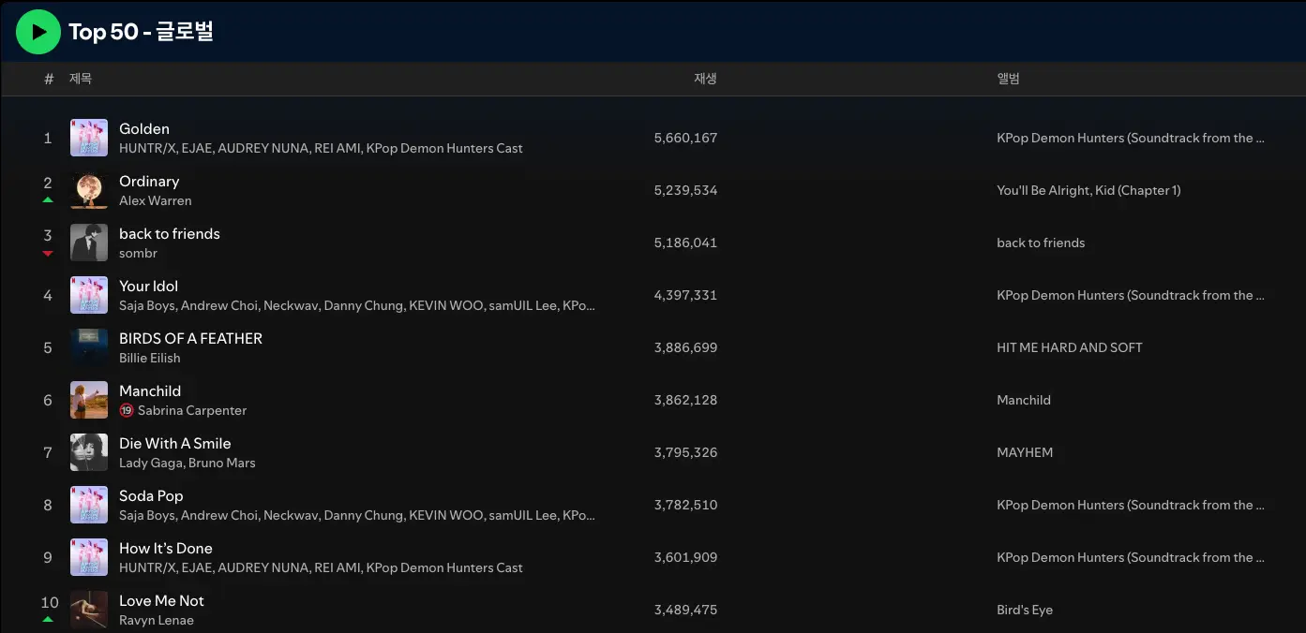Open KPop Demon Hunters album in Golden row
Screen dimensions: 1306x633
[1131, 138]
